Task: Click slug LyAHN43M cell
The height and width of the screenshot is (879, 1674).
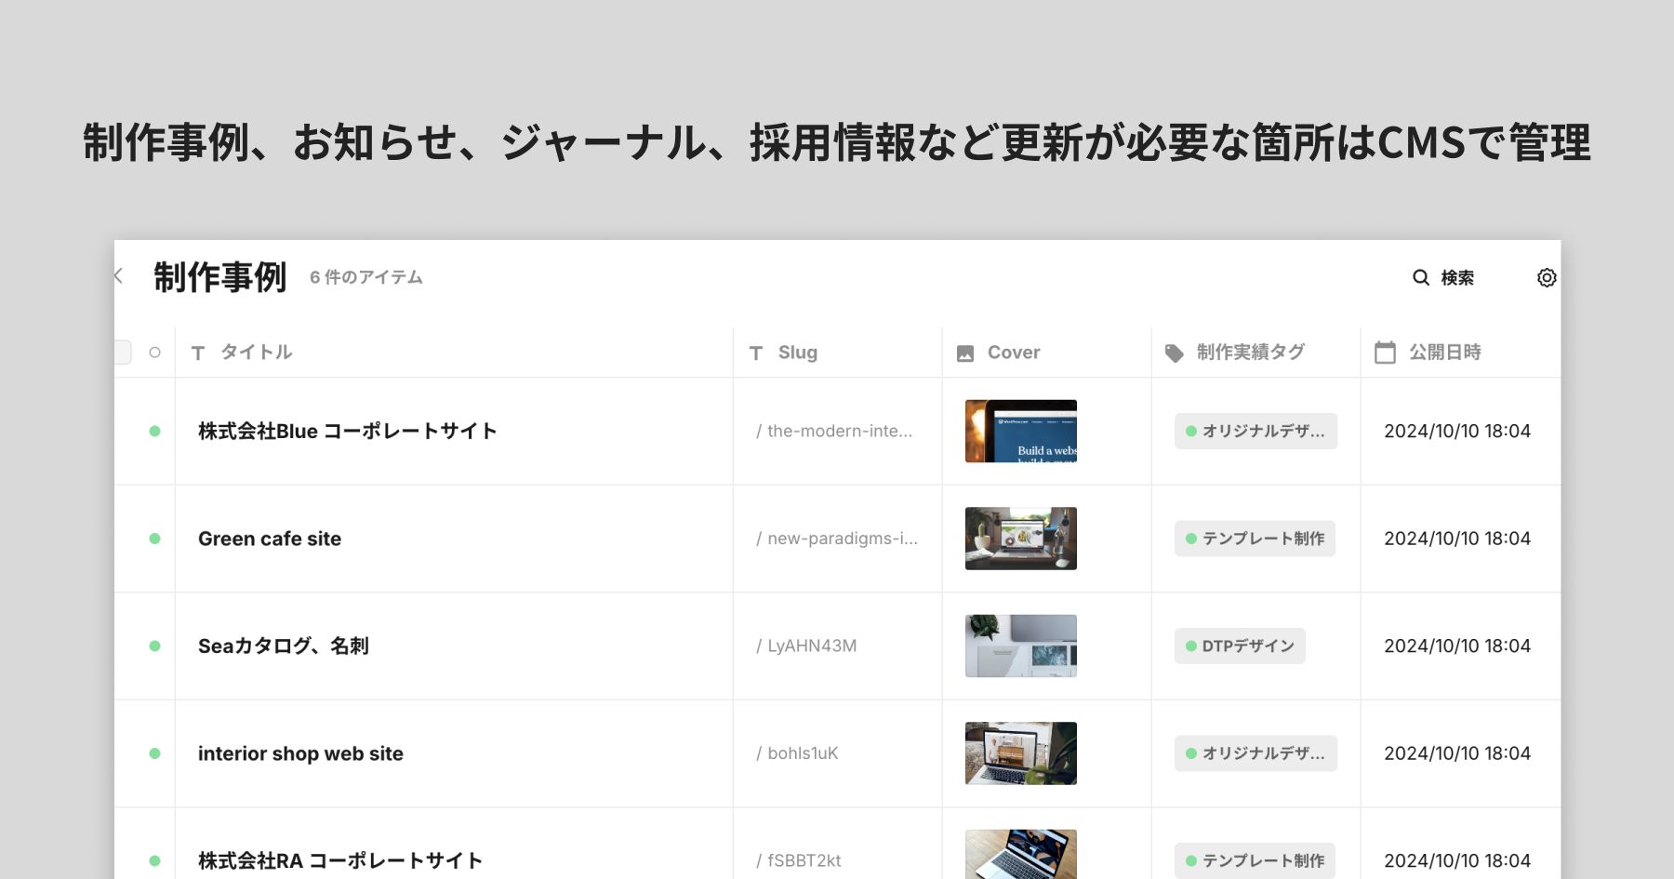Action: [806, 646]
